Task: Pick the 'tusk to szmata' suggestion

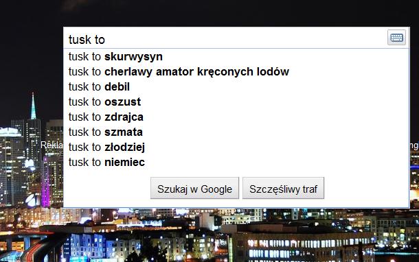Action: click(236, 132)
